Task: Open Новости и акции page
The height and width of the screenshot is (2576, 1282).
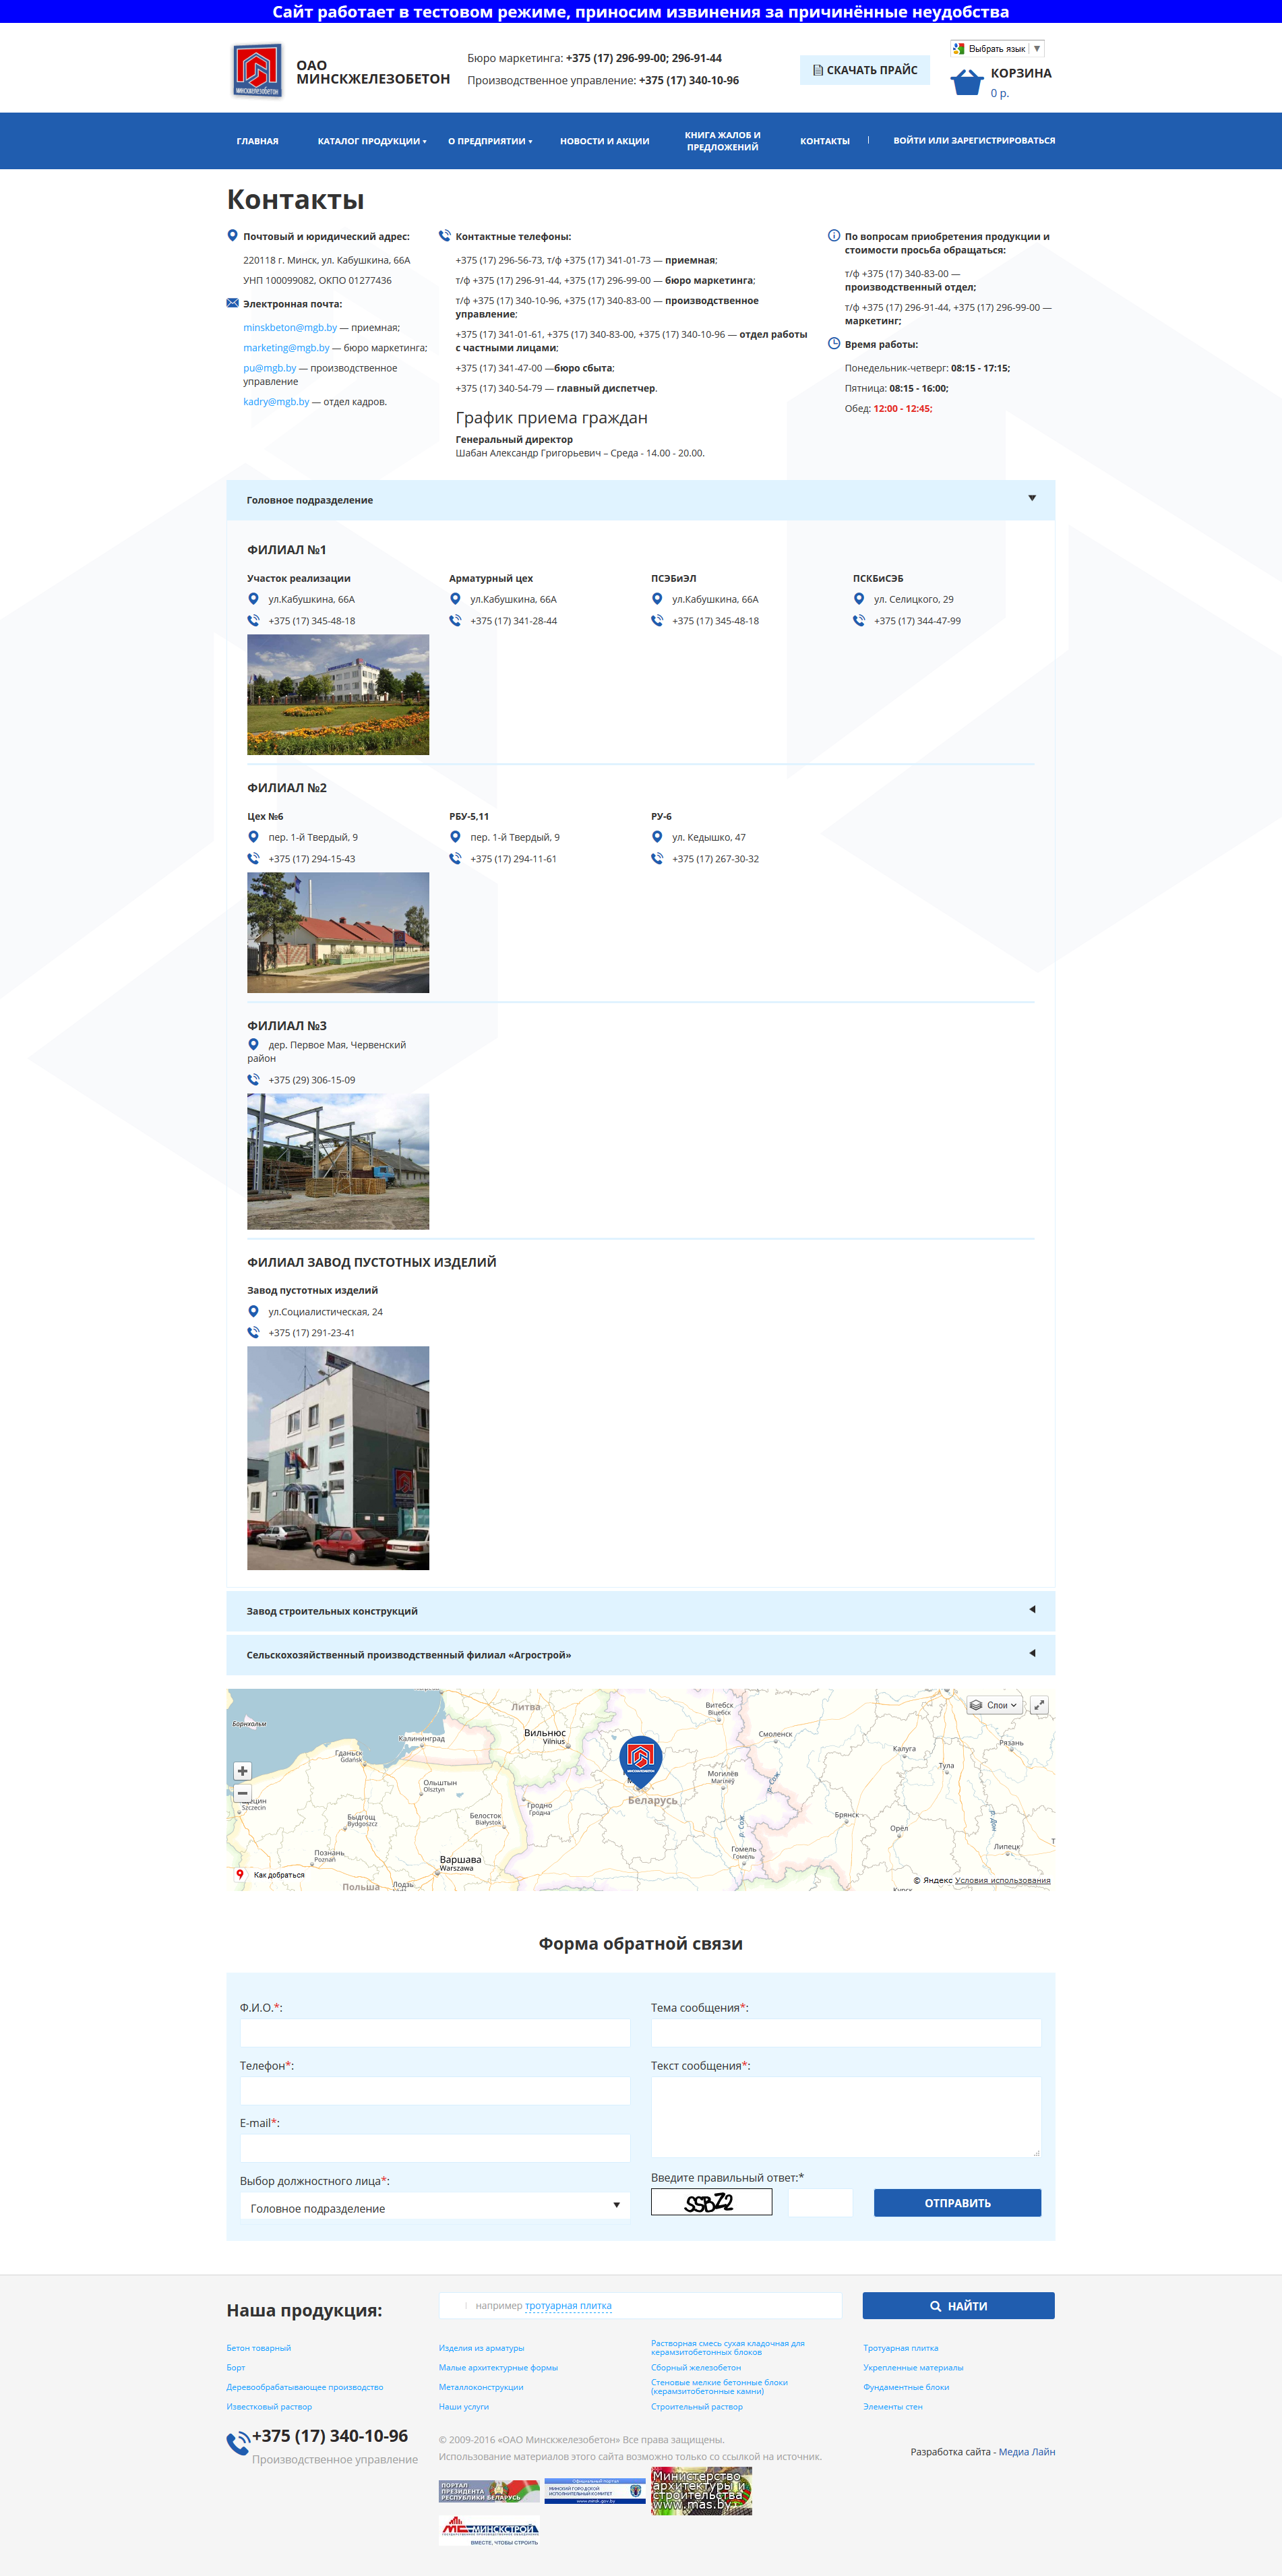Action: 605,141
